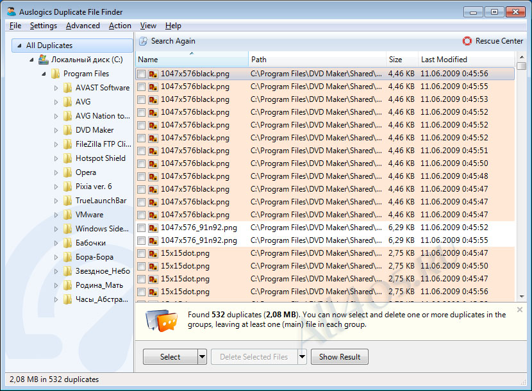Viewport: 532px width, 391px height.
Task: Click the FileZilla FTP Client folder icon
Action: point(67,144)
